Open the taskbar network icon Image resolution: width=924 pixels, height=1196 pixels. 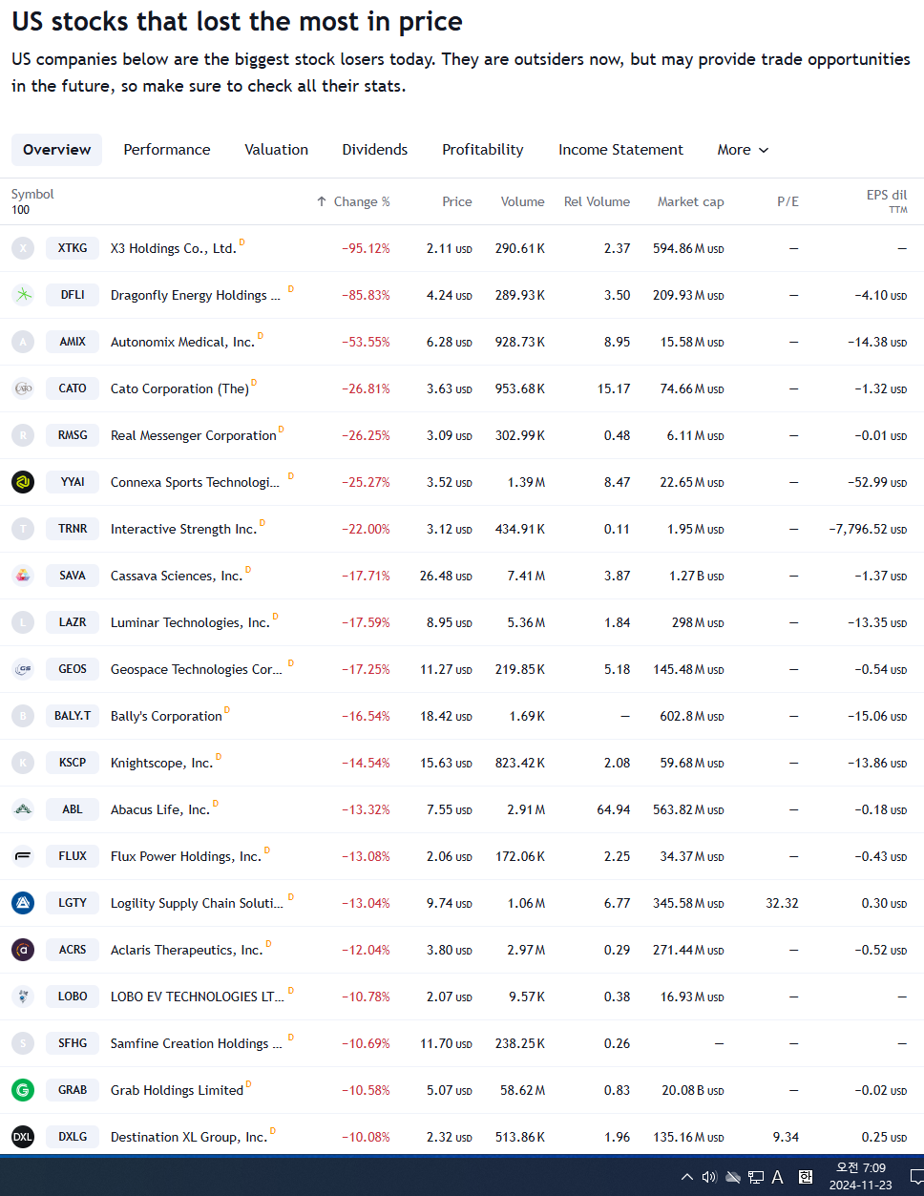click(756, 1177)
